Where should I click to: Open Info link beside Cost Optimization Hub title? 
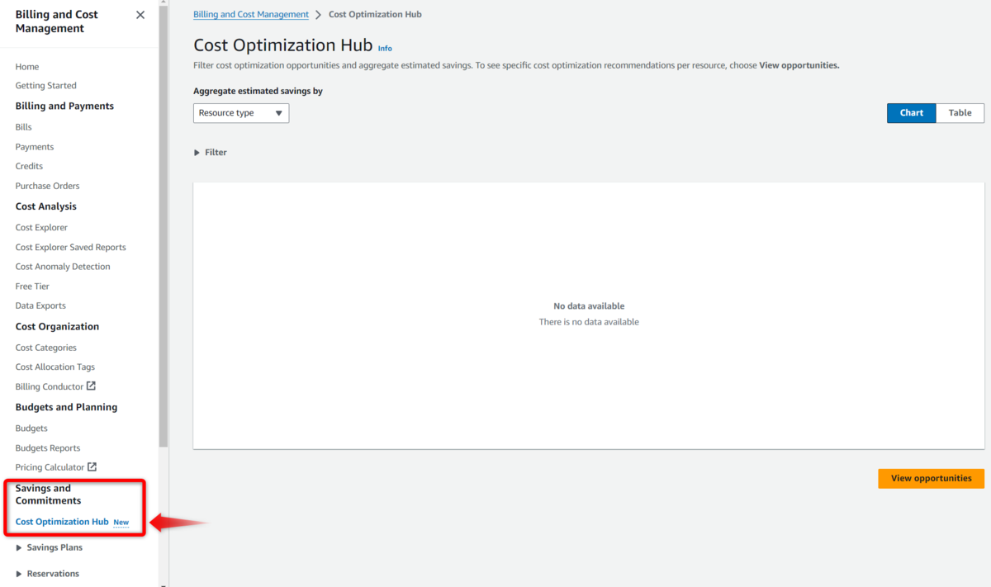tap(385, 49)
